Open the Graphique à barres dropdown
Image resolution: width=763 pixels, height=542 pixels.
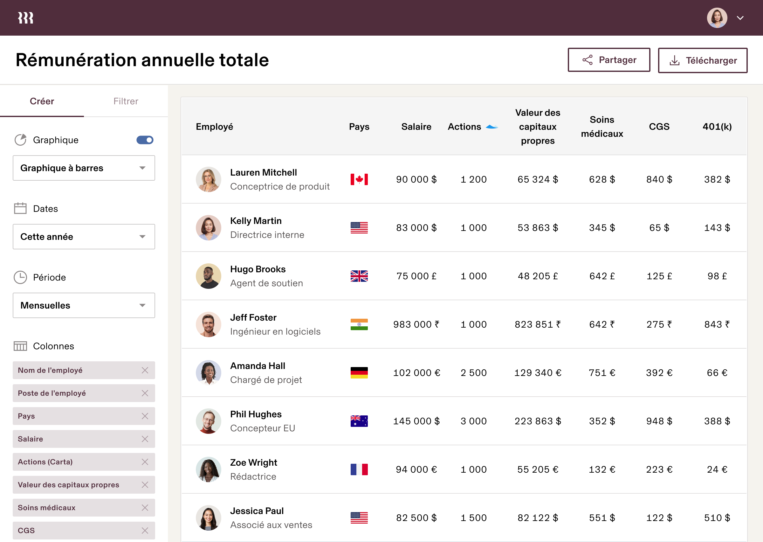(84, 168)
